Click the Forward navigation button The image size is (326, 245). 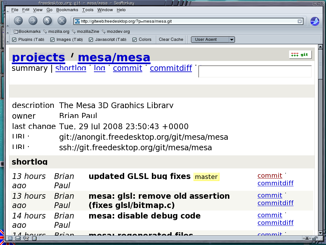coord(33,21)
